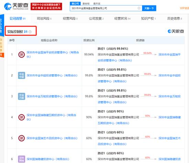The image size is (189, 163).
Task: Select the 查关系 search mode tab
Action: point(97,4)
